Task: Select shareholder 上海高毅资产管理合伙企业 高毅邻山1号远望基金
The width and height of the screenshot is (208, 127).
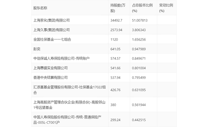Action: pyautogui.click(x=69, y=105)
